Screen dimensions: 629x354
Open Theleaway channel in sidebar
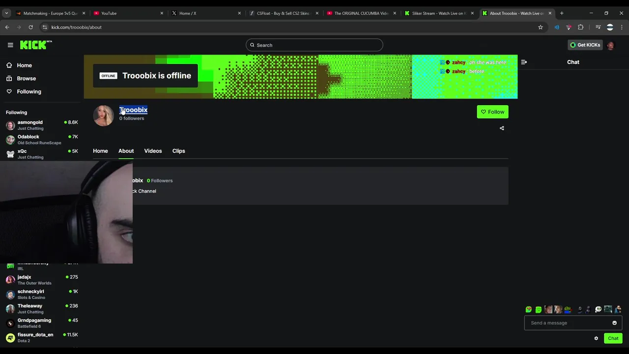[41, 309]
